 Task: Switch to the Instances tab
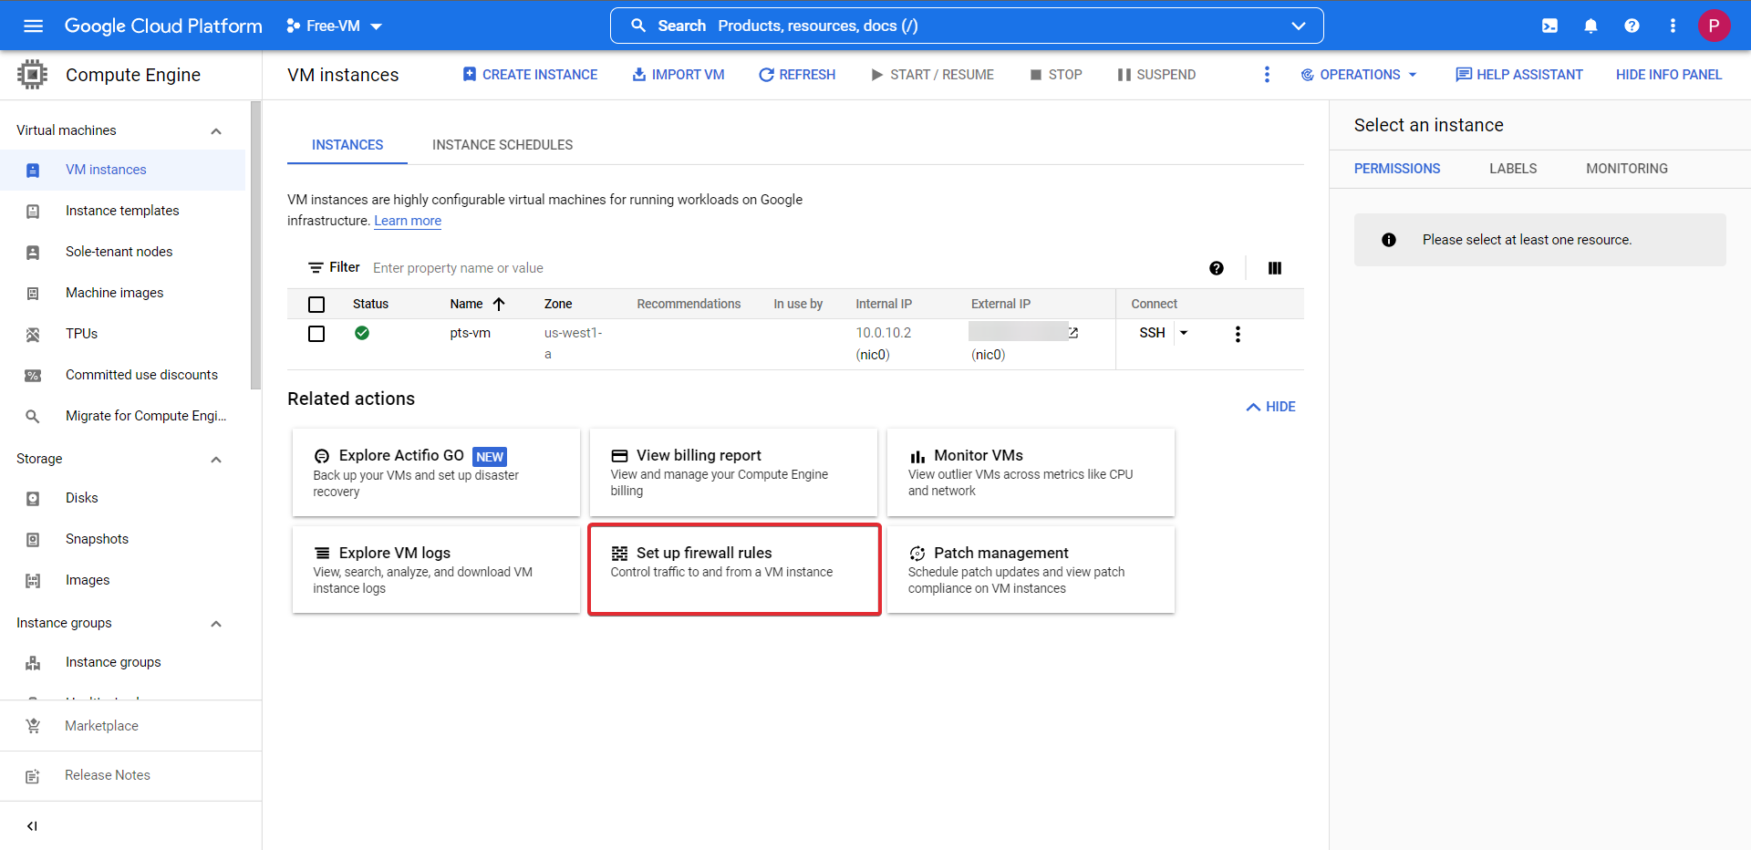click(x=347, y=145)
